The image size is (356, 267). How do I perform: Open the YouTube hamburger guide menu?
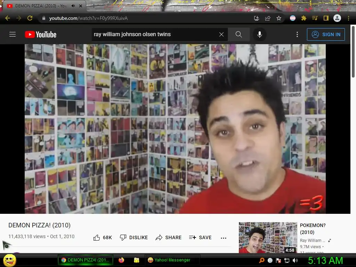(x=13, y=34)
